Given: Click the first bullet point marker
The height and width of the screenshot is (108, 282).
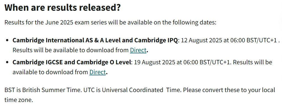Looking at the screenshot, I should pos(7,40).
